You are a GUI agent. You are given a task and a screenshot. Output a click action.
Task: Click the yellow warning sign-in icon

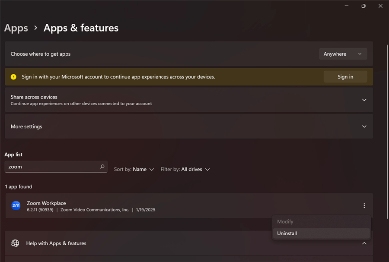[13, 77]
